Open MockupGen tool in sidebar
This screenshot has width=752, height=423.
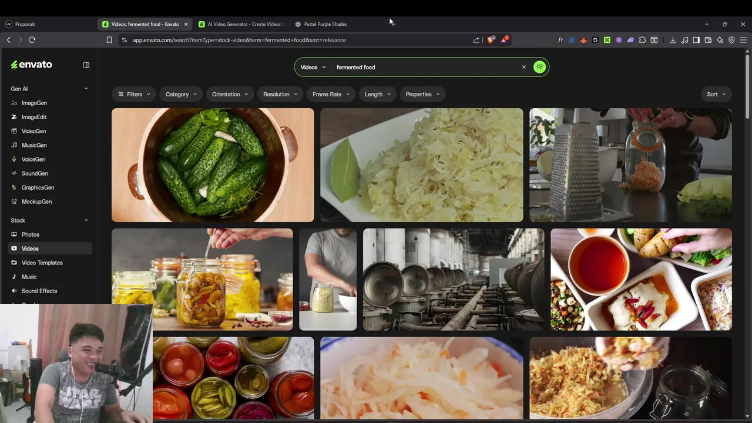pyautogui.click(x=36, y=202)
